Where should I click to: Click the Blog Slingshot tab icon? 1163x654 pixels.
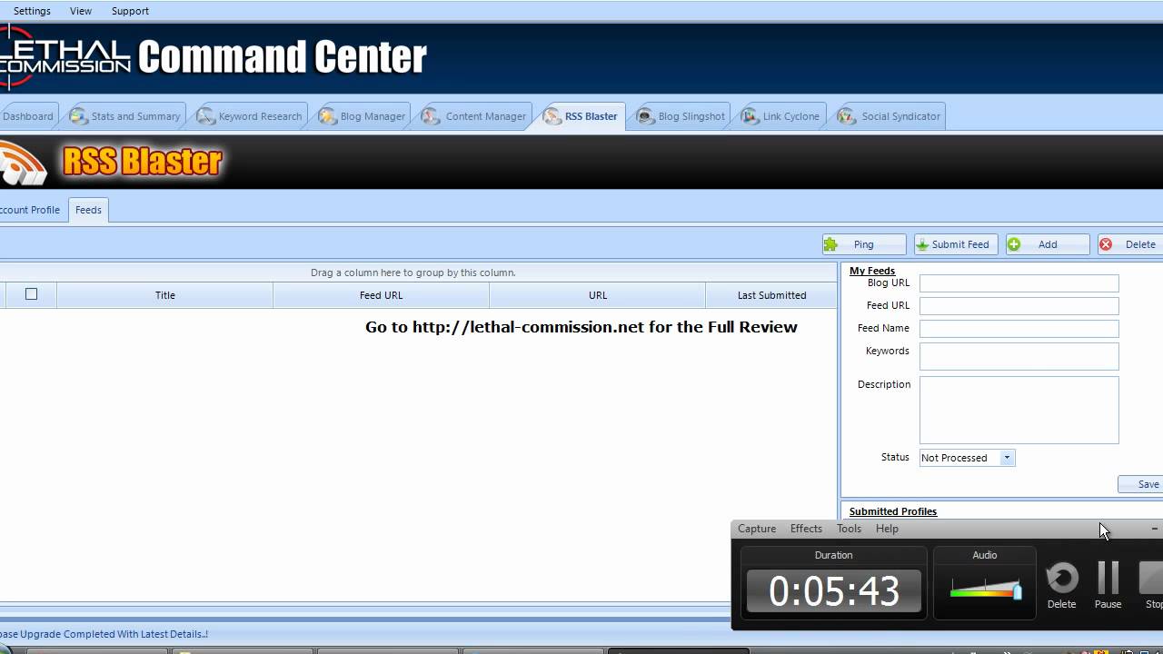[645, 116]
